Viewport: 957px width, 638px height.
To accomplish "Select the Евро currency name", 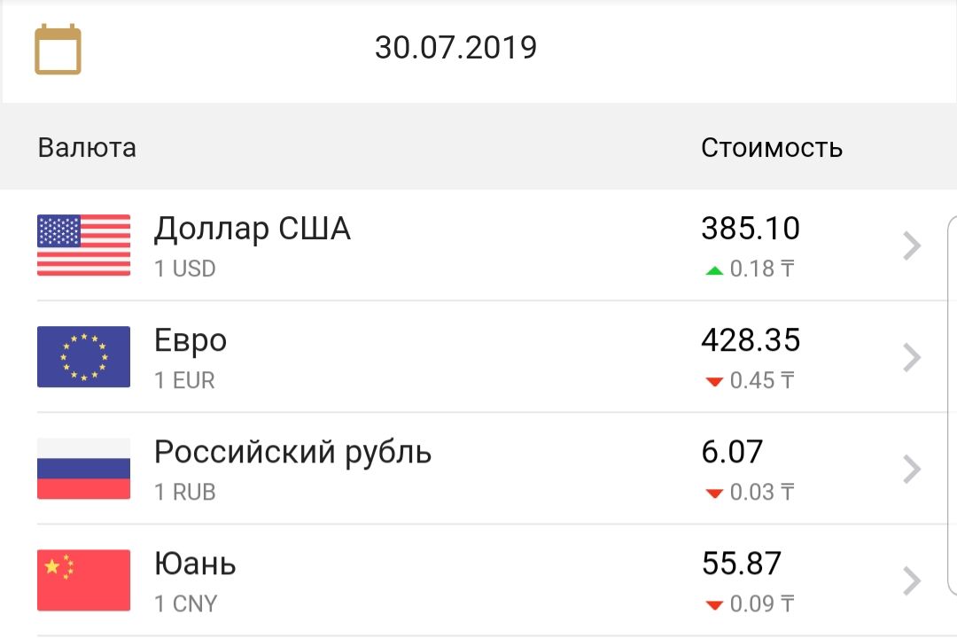I will [x=191, y=341].
